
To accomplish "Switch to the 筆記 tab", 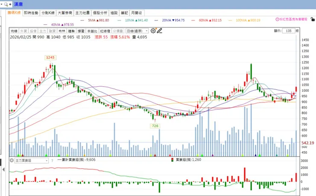I will click(x=124, y=13).
